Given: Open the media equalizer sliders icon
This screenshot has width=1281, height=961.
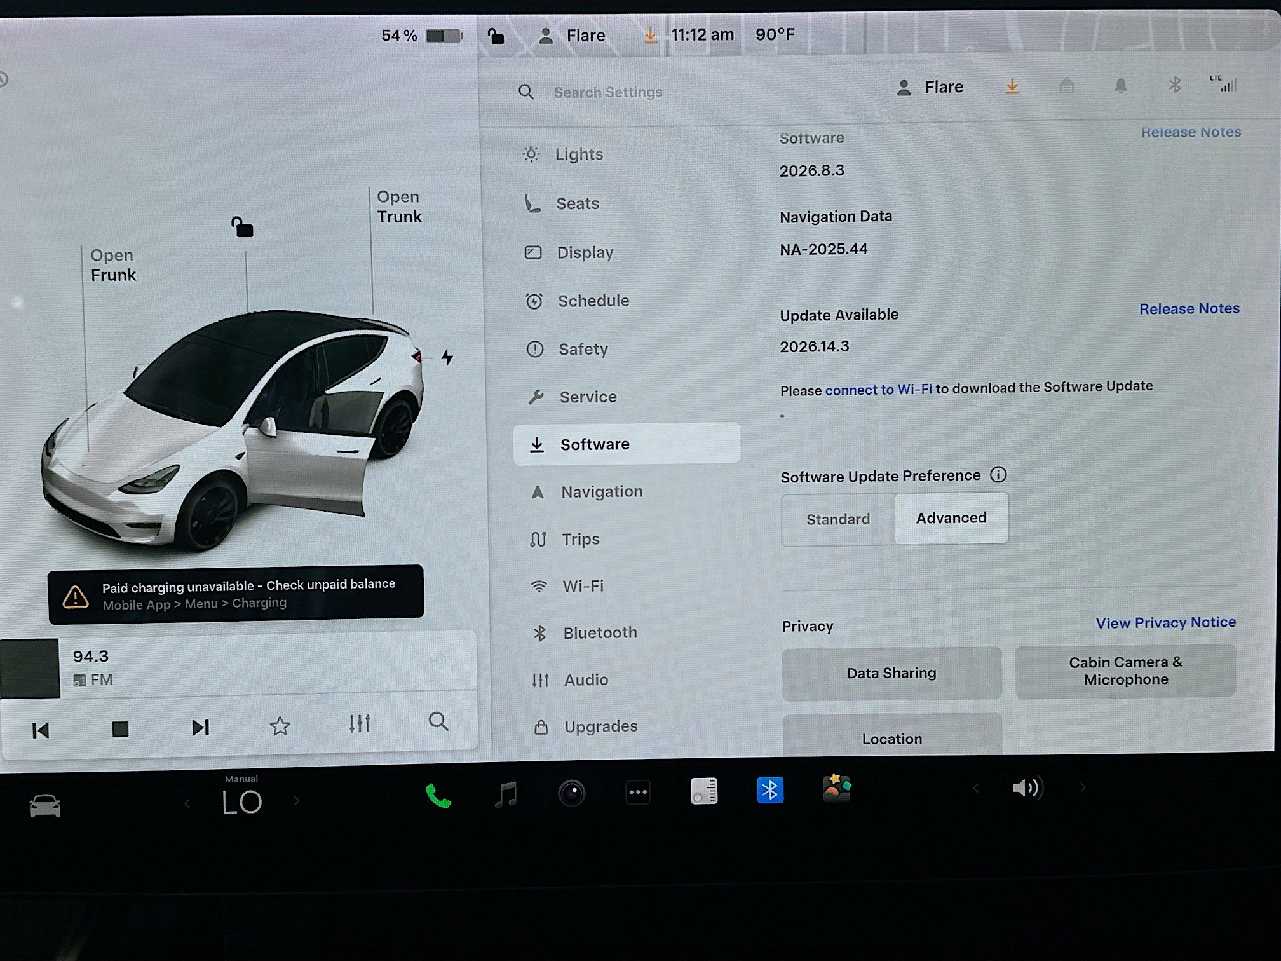Looking at the screenshot, I should tap(360, 723).
